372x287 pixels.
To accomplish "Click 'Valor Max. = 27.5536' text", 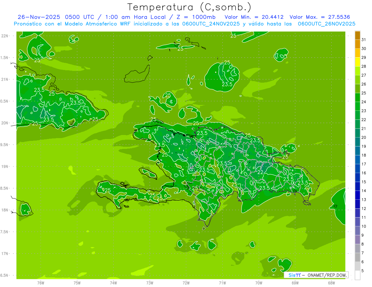I will (x=320, y=17).
